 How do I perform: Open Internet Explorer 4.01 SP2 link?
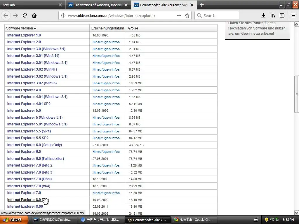(x=29, y=104)
